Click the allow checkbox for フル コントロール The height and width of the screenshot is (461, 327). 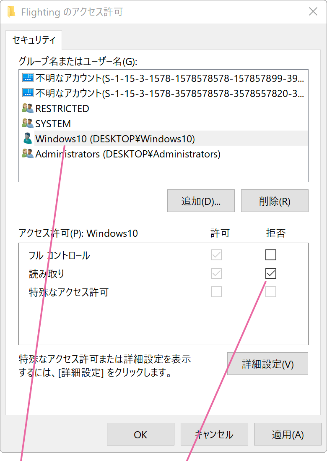pos(216,255)
